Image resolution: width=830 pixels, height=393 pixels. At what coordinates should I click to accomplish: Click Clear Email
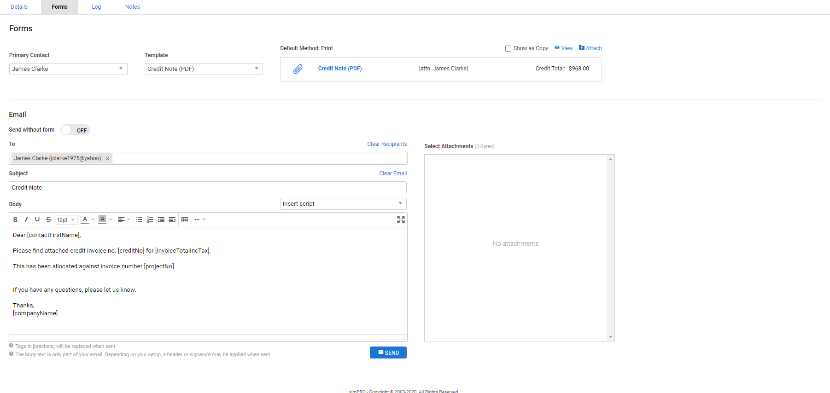click(393, 173)
